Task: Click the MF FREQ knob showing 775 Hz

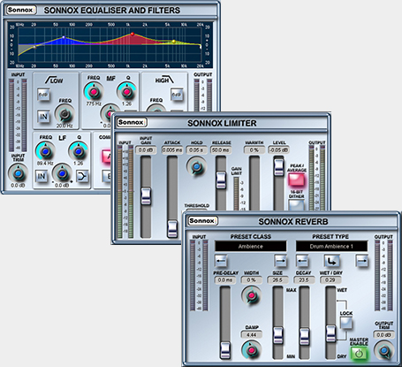Action: pyautogui.click(x=94, y=92)
